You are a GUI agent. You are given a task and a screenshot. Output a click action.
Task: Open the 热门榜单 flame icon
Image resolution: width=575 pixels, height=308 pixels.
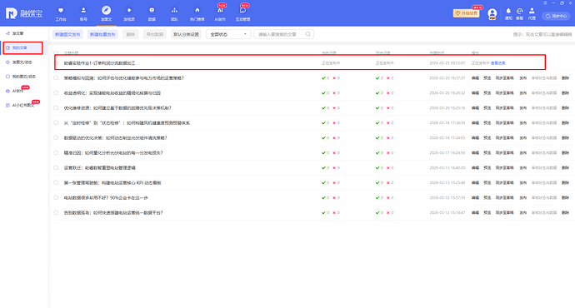(197, 11)
